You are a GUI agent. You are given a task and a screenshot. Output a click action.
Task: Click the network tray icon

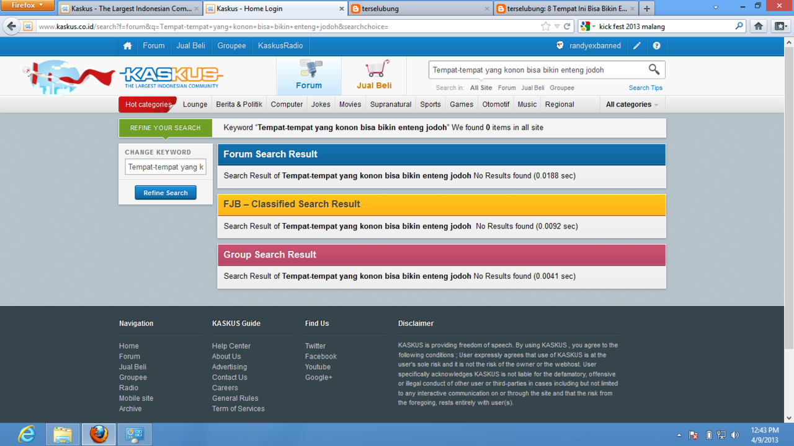721,435
